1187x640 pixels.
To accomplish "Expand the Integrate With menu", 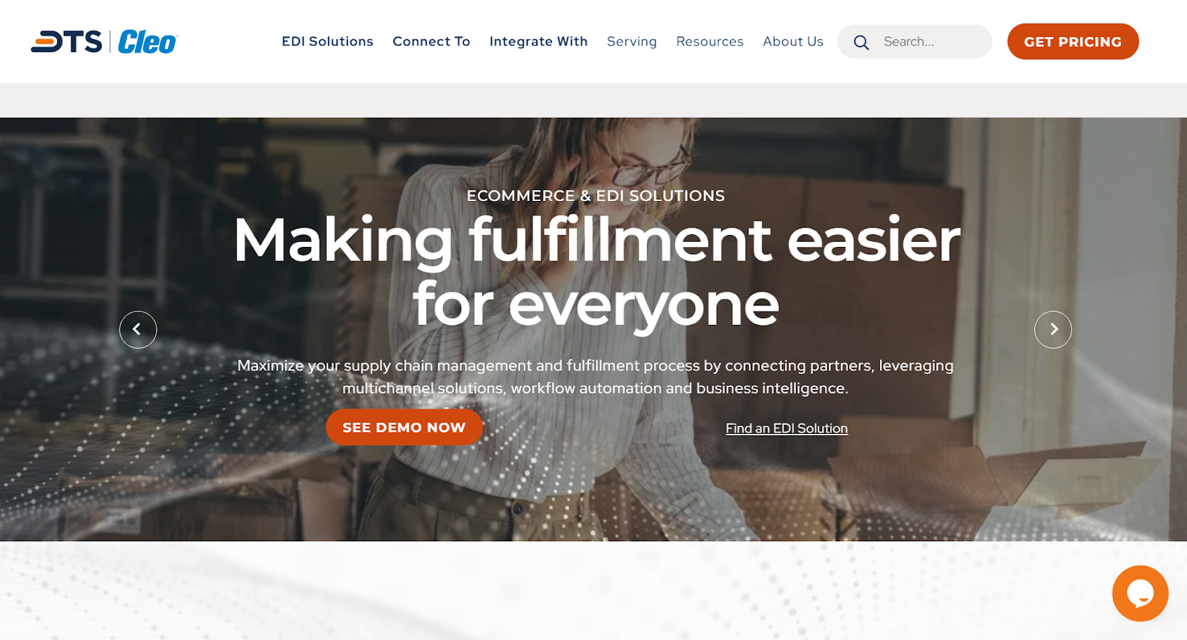I will coord(539,42).
